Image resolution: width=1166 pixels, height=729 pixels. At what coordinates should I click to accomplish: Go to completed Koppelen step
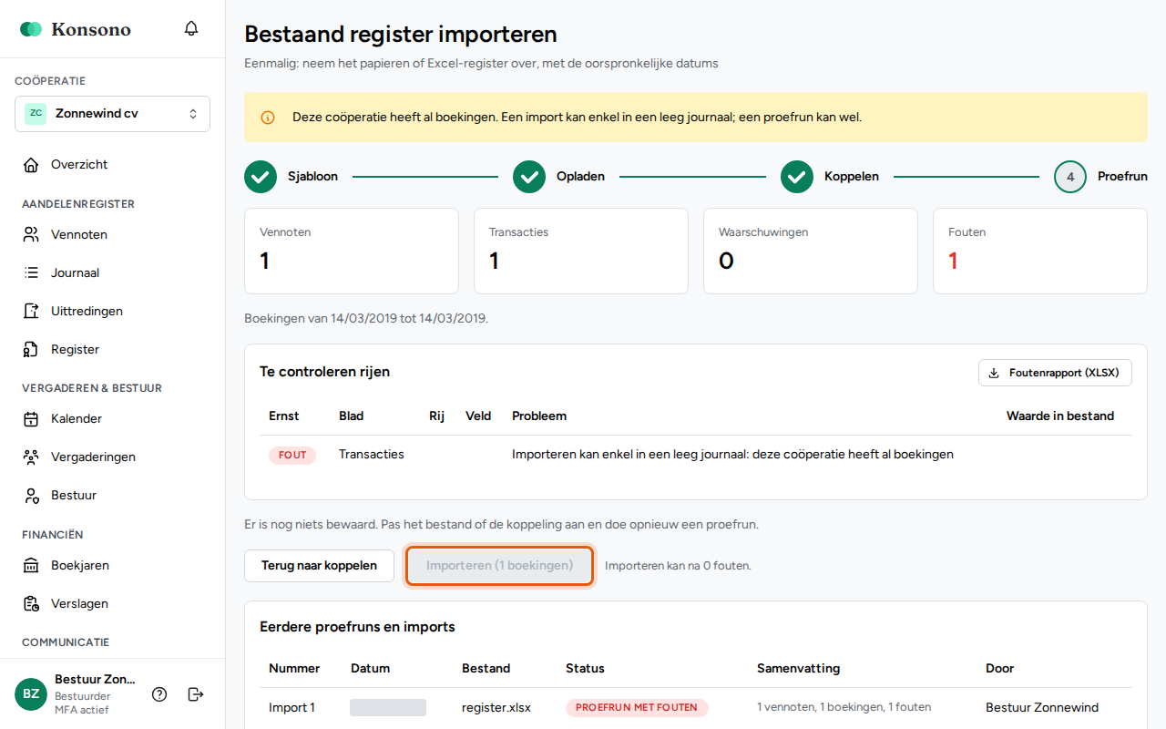tap(829, 177)
